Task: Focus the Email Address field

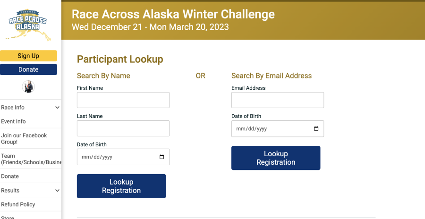Action: pos(278,100)
